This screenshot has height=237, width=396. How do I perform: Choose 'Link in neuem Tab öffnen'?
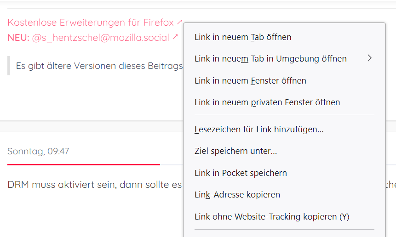243,37
